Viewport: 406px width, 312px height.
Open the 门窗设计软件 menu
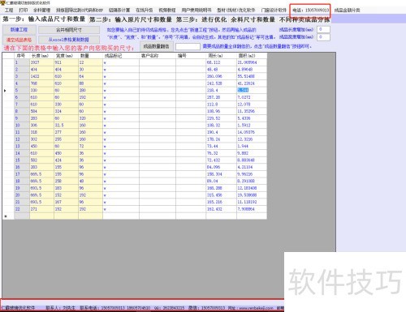tap(274, 10)
